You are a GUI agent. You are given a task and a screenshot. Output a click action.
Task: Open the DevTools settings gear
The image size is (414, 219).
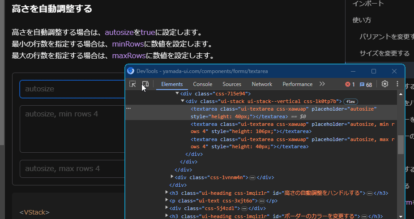[385, 84]
